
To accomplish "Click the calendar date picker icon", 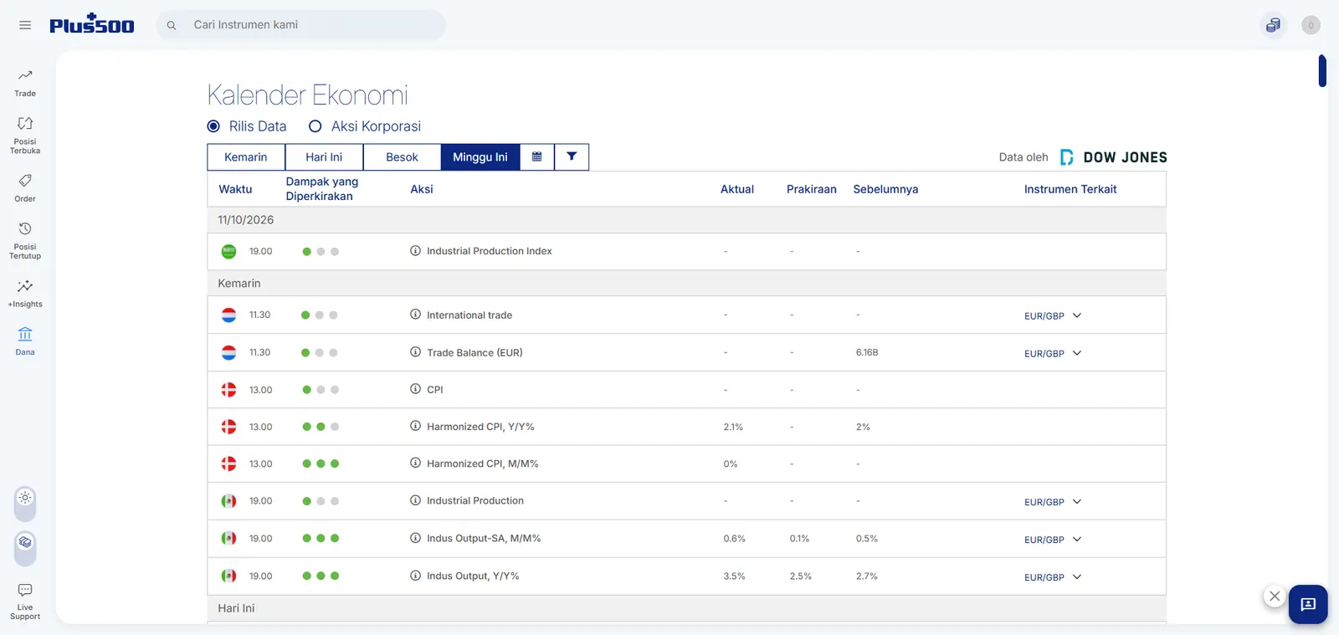I will click(537, 156).
